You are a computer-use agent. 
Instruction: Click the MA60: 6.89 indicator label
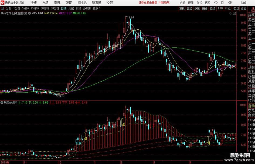pos(80,13)
